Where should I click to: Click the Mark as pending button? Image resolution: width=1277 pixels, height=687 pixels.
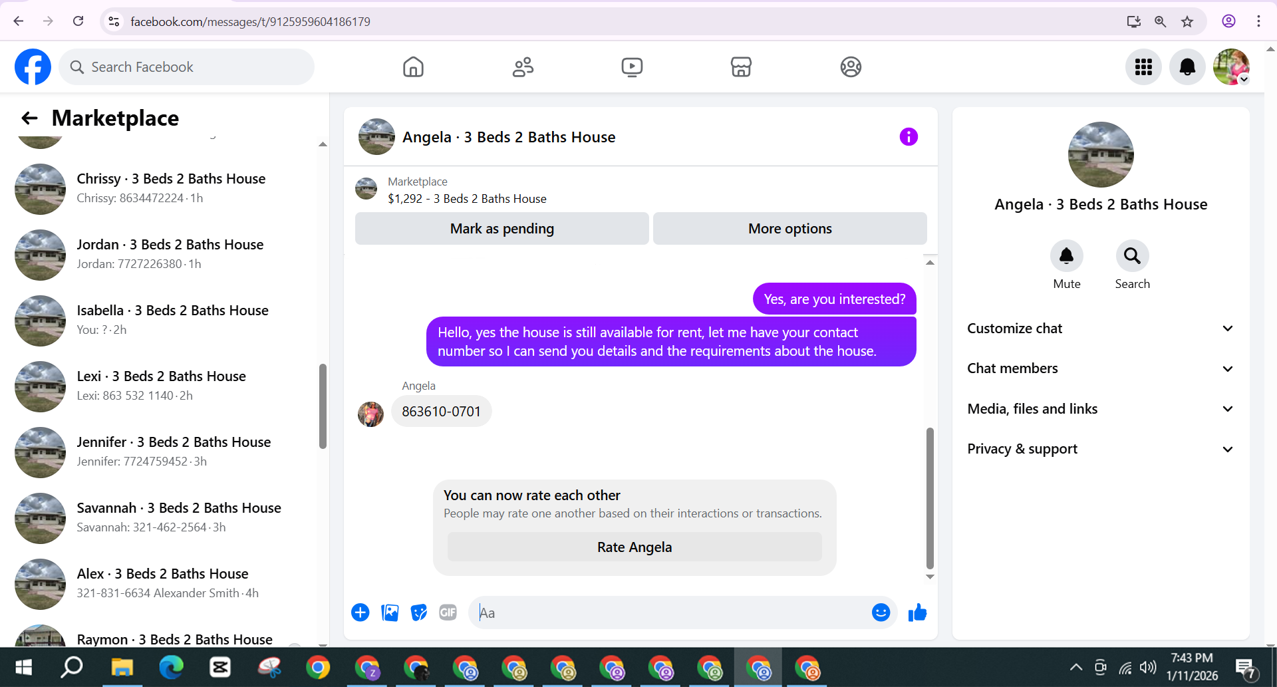(x=502, y=229)
